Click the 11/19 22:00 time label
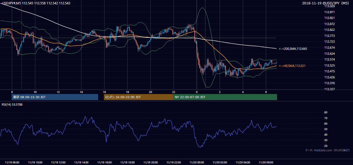Viewport: 353px width, 165px height. tap(174, 163)
